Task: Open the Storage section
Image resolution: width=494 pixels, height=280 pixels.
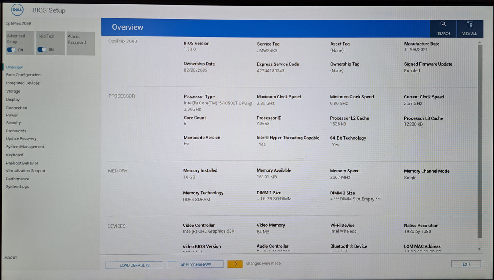Action: [13, 91]
